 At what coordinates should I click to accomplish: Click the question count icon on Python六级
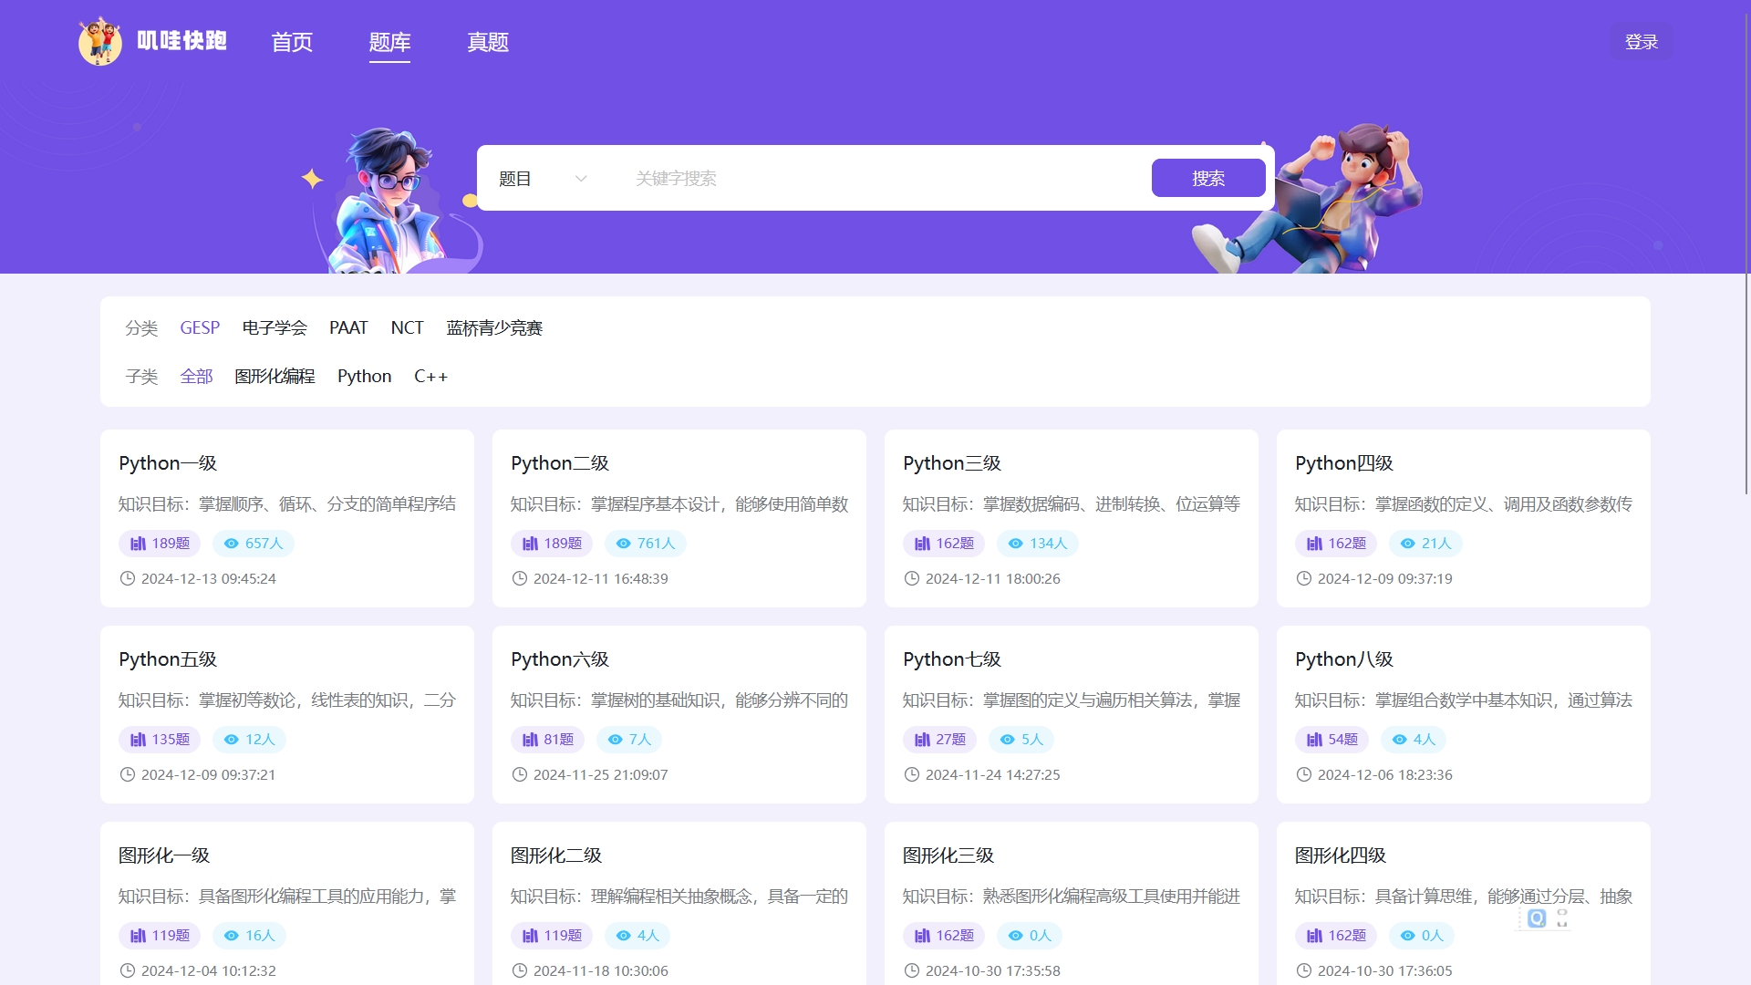[x=530, y=740]
